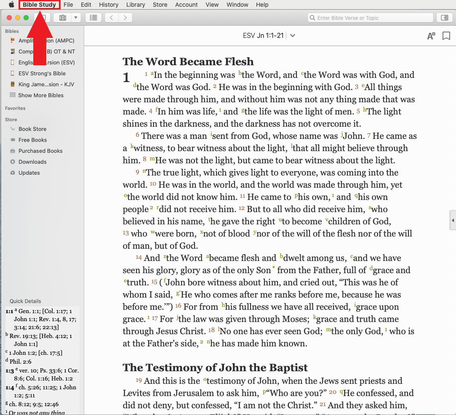Go forward with the right arrow button
The image size is (456, 415).
125,18
